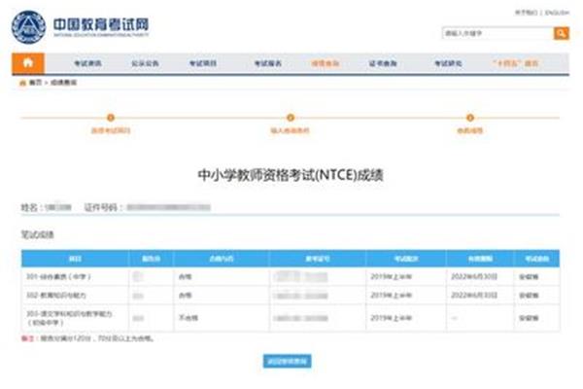The height and width of the screenshot is (389, 583).
Task: Click the circular site emblem logo
Action: (28, 27)
